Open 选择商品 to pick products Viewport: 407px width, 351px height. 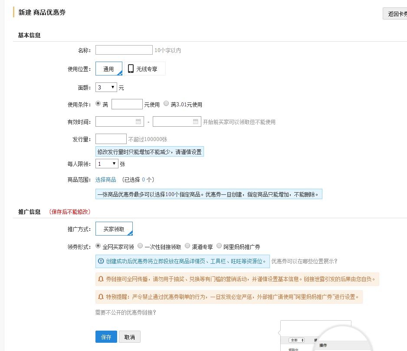pyautogui.click(x=105, y=179)
